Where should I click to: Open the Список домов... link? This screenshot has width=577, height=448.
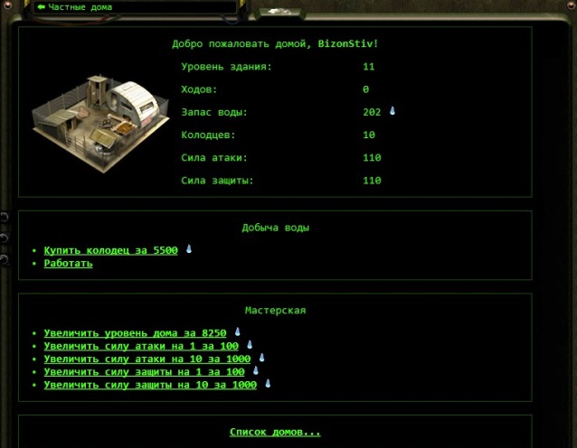(275, 432)
